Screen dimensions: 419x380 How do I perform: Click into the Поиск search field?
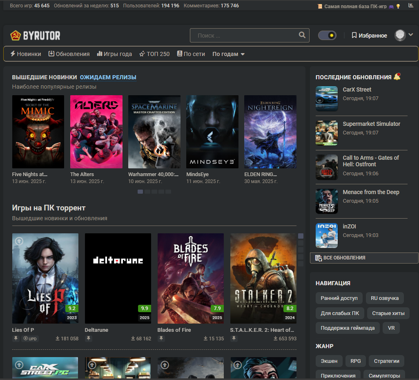(249, 35)
